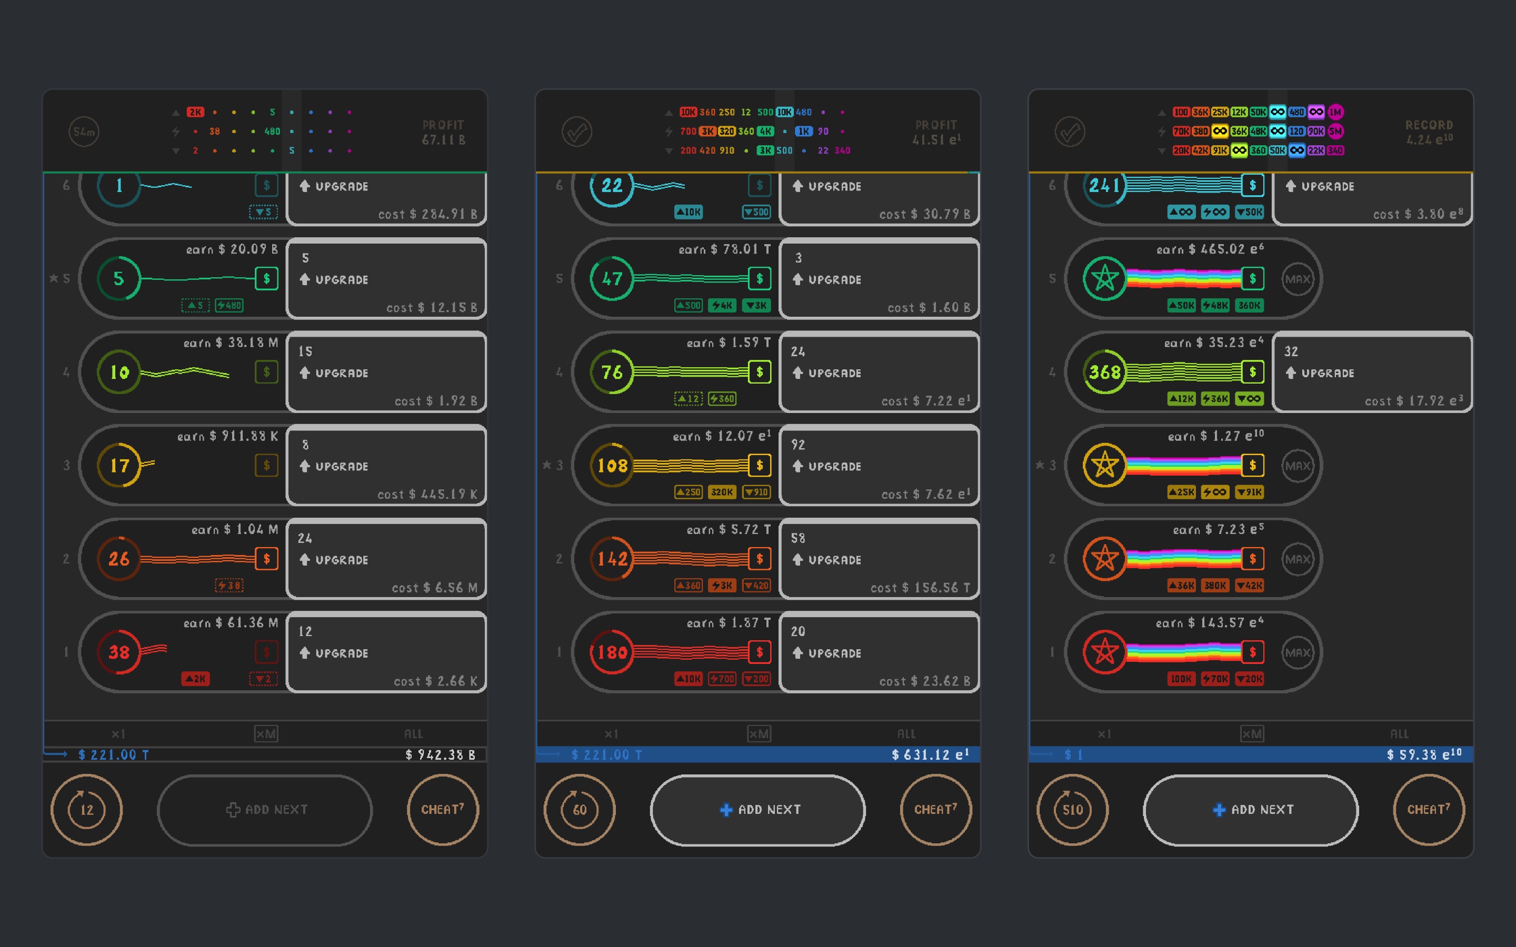Click MAX button on earn $465.02 e6 row
Screen dimensions: 1516x947
pos(1298,279)
